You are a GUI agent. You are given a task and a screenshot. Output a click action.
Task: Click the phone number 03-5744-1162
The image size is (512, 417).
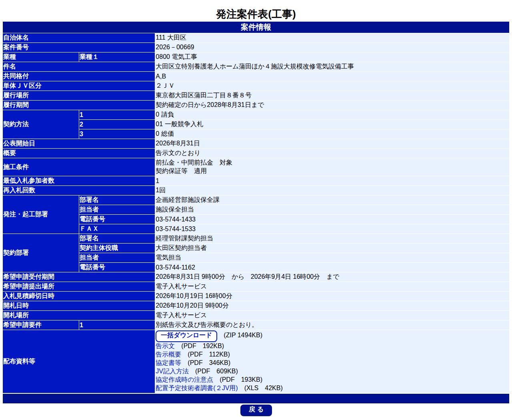pos(176,267)
